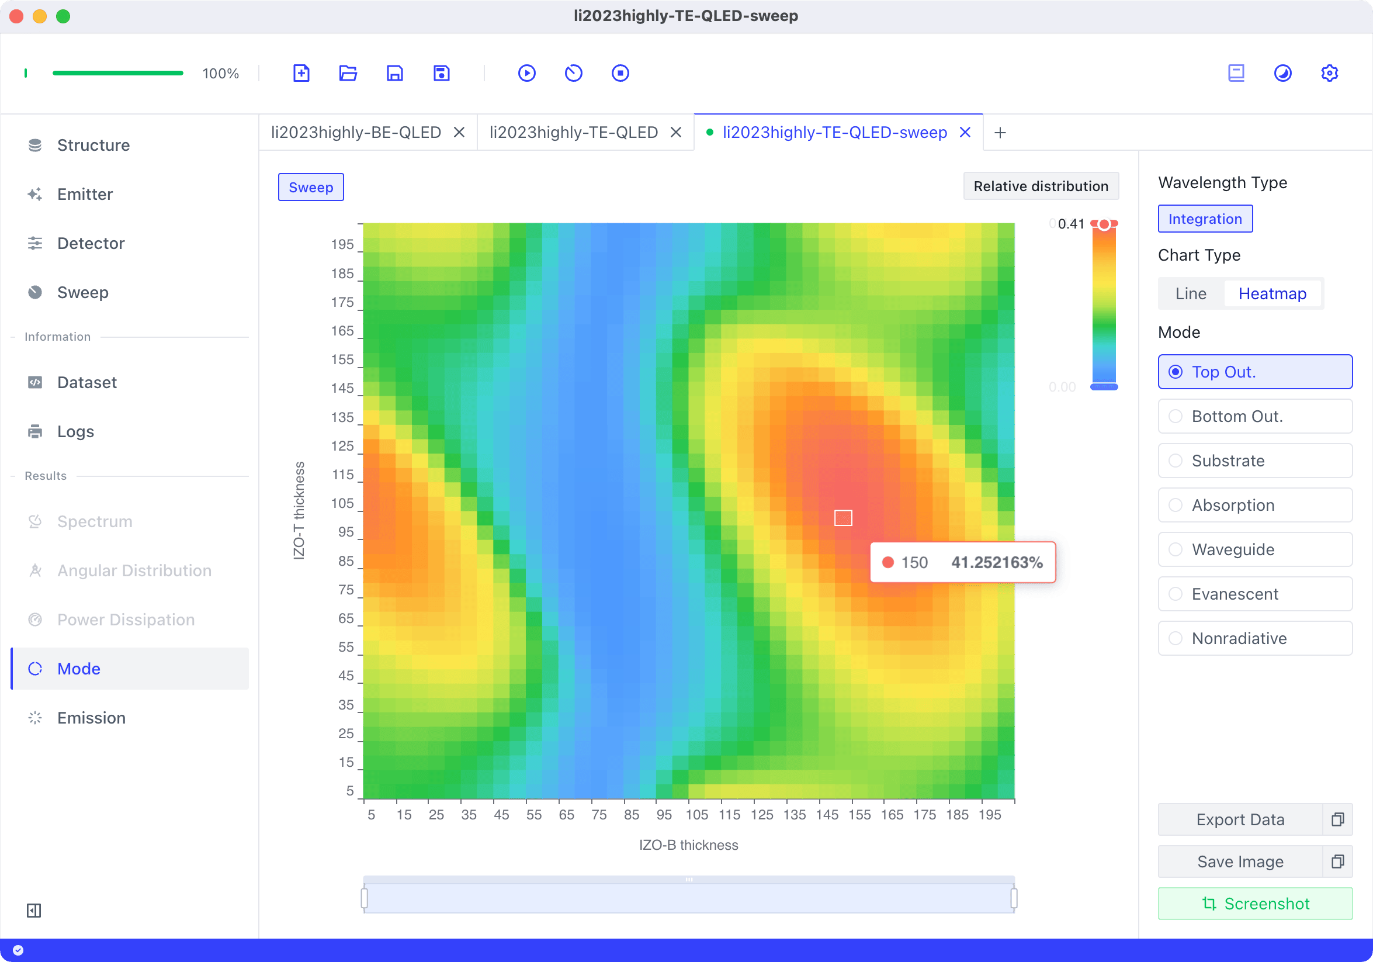This screenshot has height=962, width=1373.
Task: Click the green zoom progress bar
Action: (x=118, y=73)
